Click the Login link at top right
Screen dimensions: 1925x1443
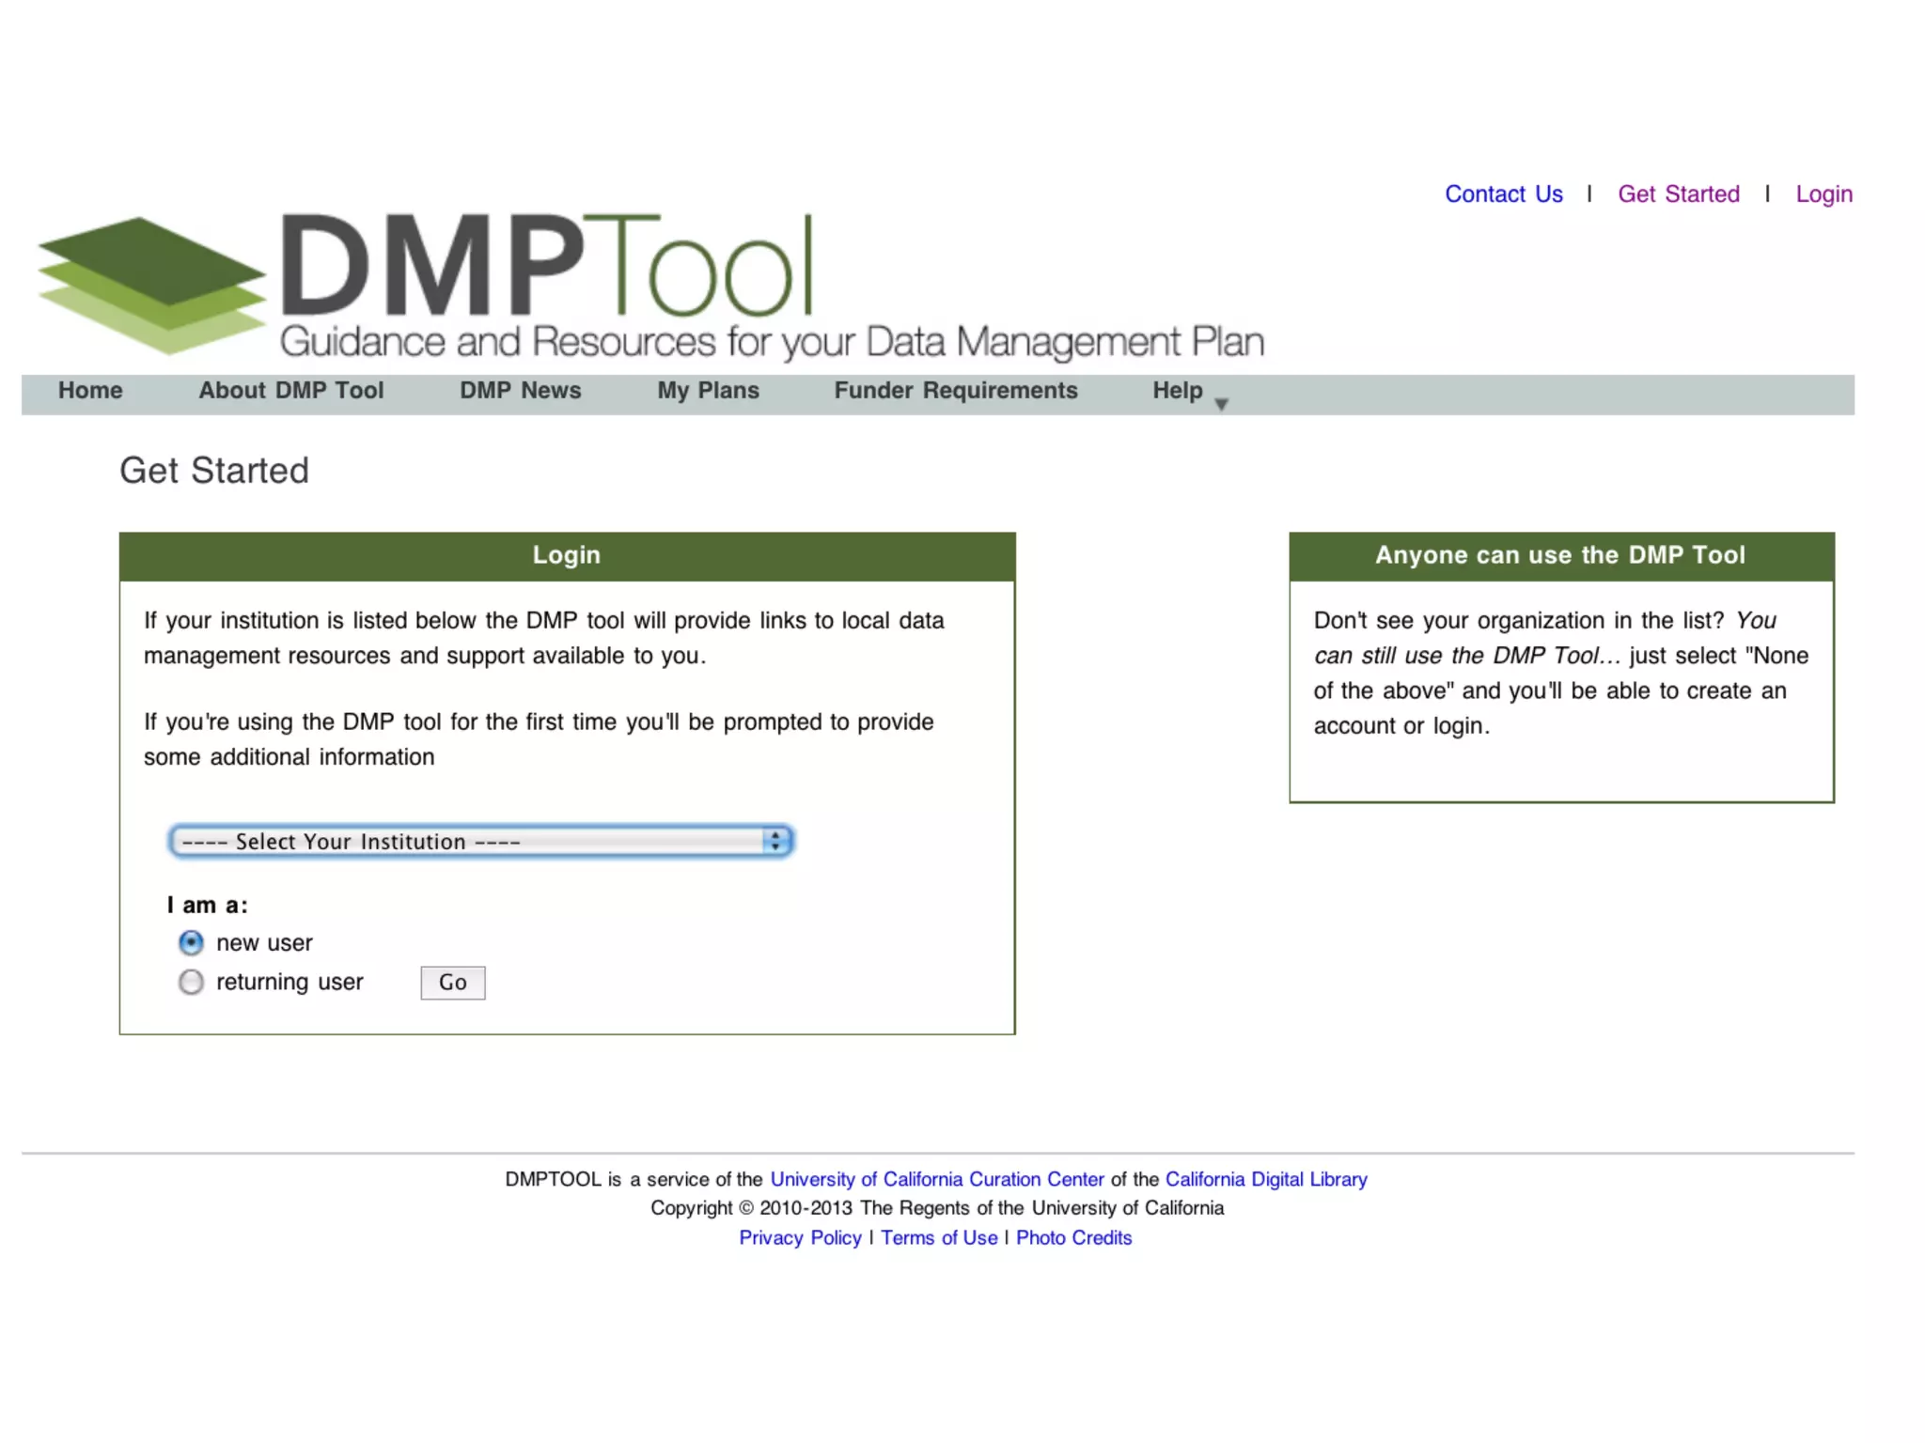click(x=1823, y=194)
